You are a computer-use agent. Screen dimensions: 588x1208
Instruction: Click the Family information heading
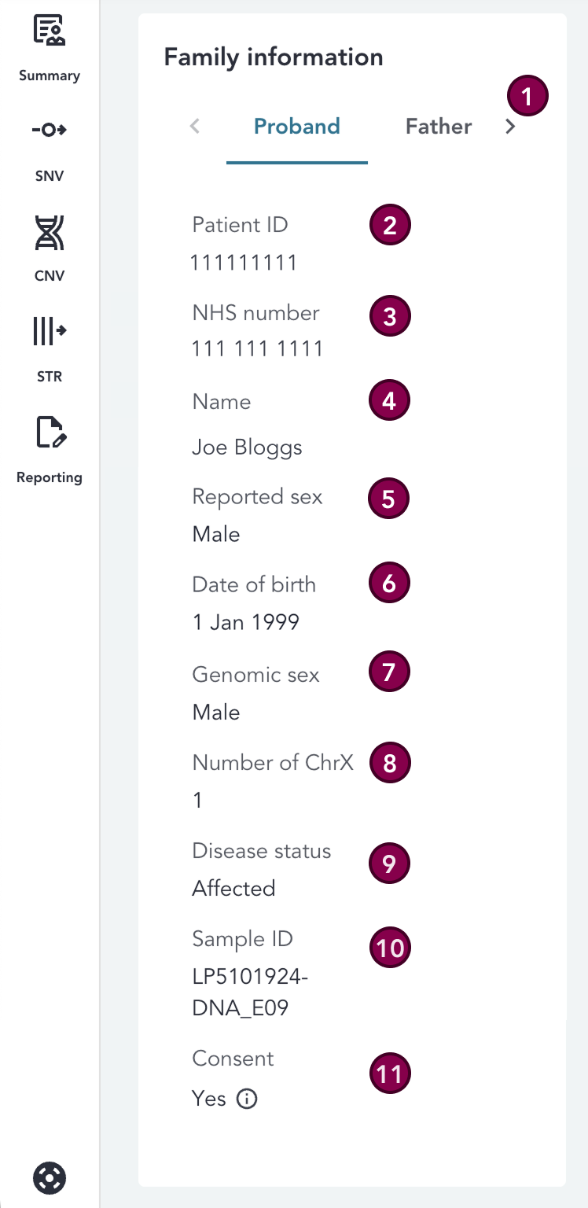273,57
